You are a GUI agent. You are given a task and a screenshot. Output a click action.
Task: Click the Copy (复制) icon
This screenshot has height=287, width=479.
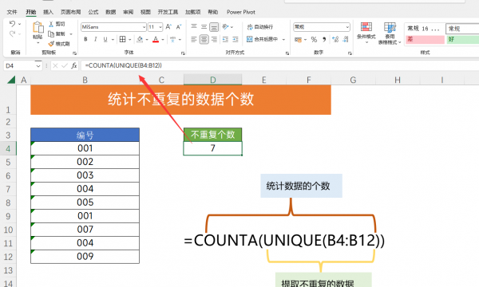[x=51, y=33]
